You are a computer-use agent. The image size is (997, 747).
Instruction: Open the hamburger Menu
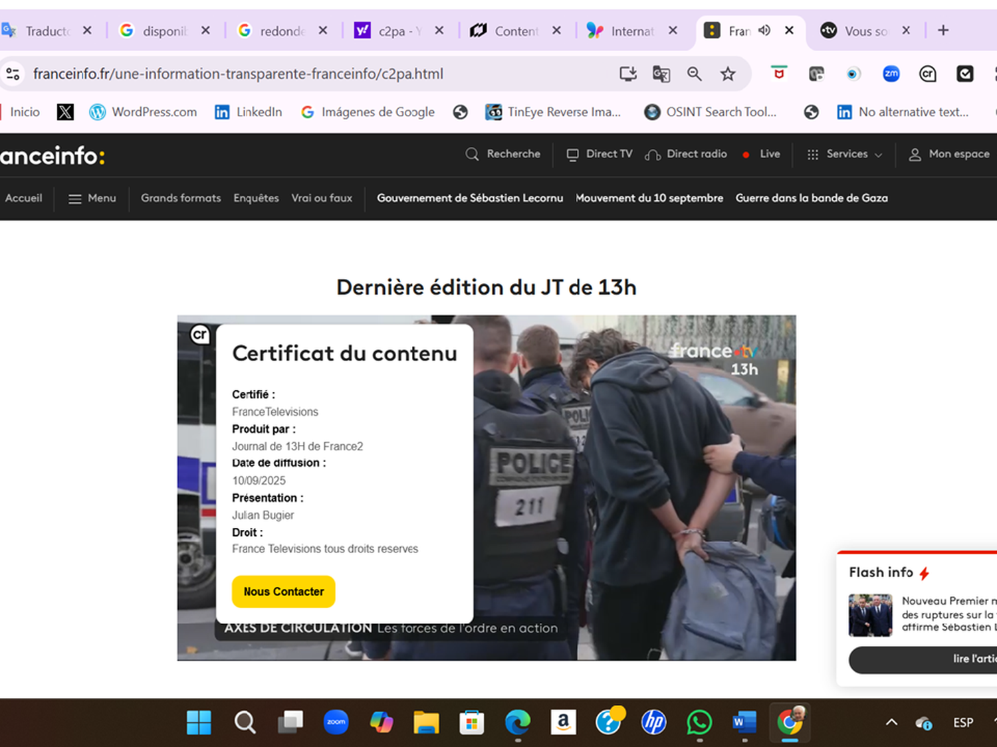(92, 198)
